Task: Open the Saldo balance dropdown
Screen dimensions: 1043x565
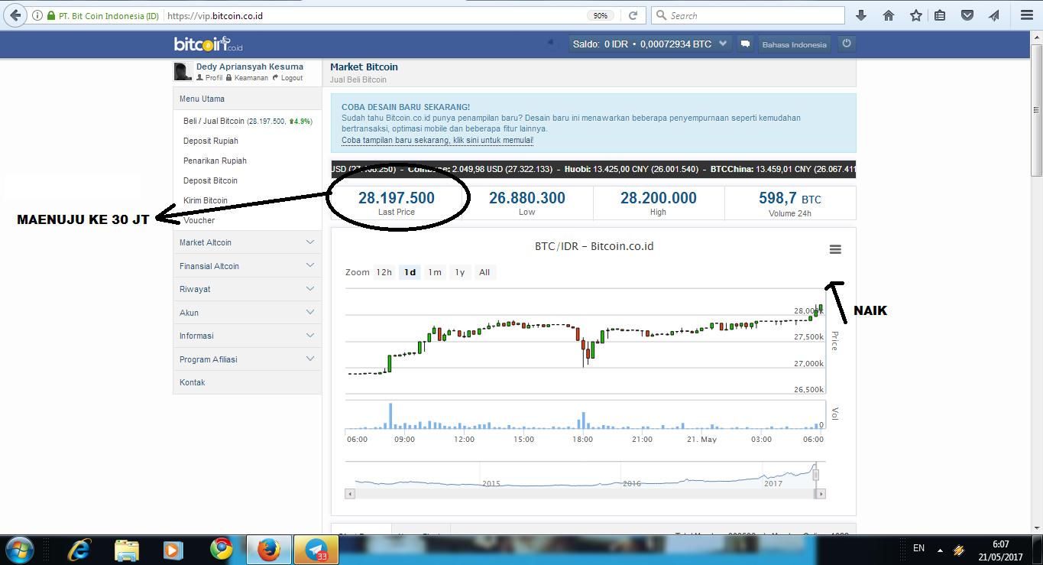Action: point(650,44)
